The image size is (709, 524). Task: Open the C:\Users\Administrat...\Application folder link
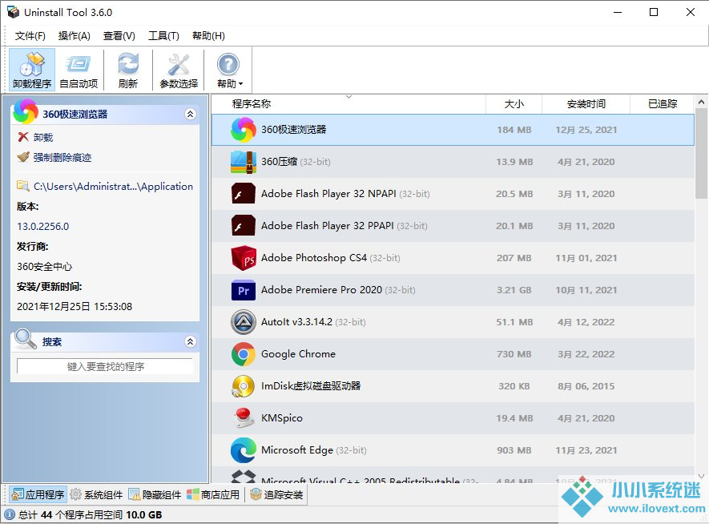[113, 186]
